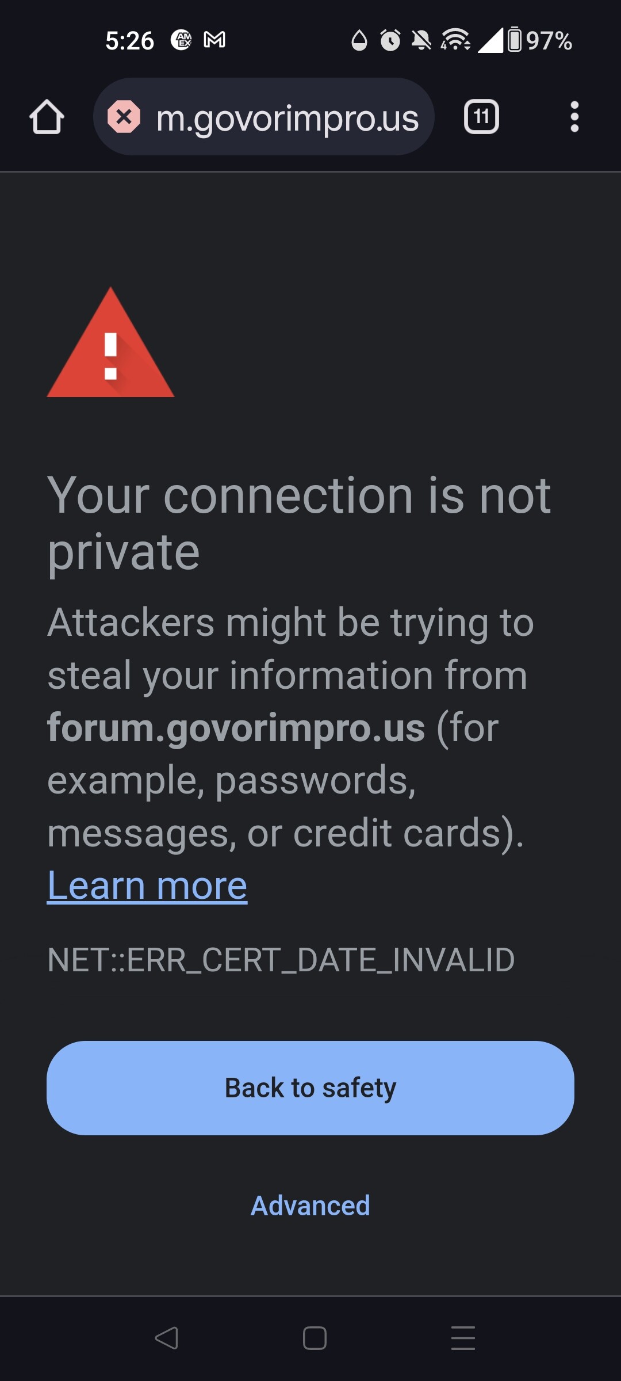Tap the m.govorimpro.us address bar
The image size is (621, 1381).
click(263, 117)
